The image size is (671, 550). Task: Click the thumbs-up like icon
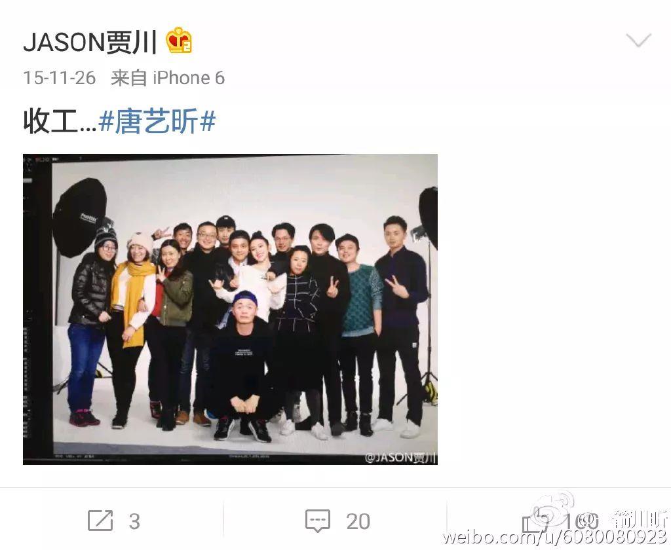coord(535,521)
